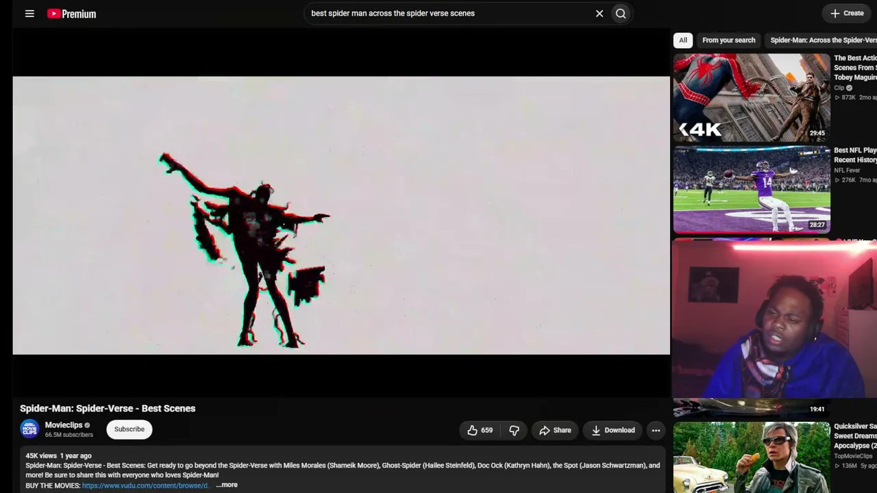877x493 pixels.
Task: Subscribe to the Movieclips channel
Action: (x=129, y=429)
